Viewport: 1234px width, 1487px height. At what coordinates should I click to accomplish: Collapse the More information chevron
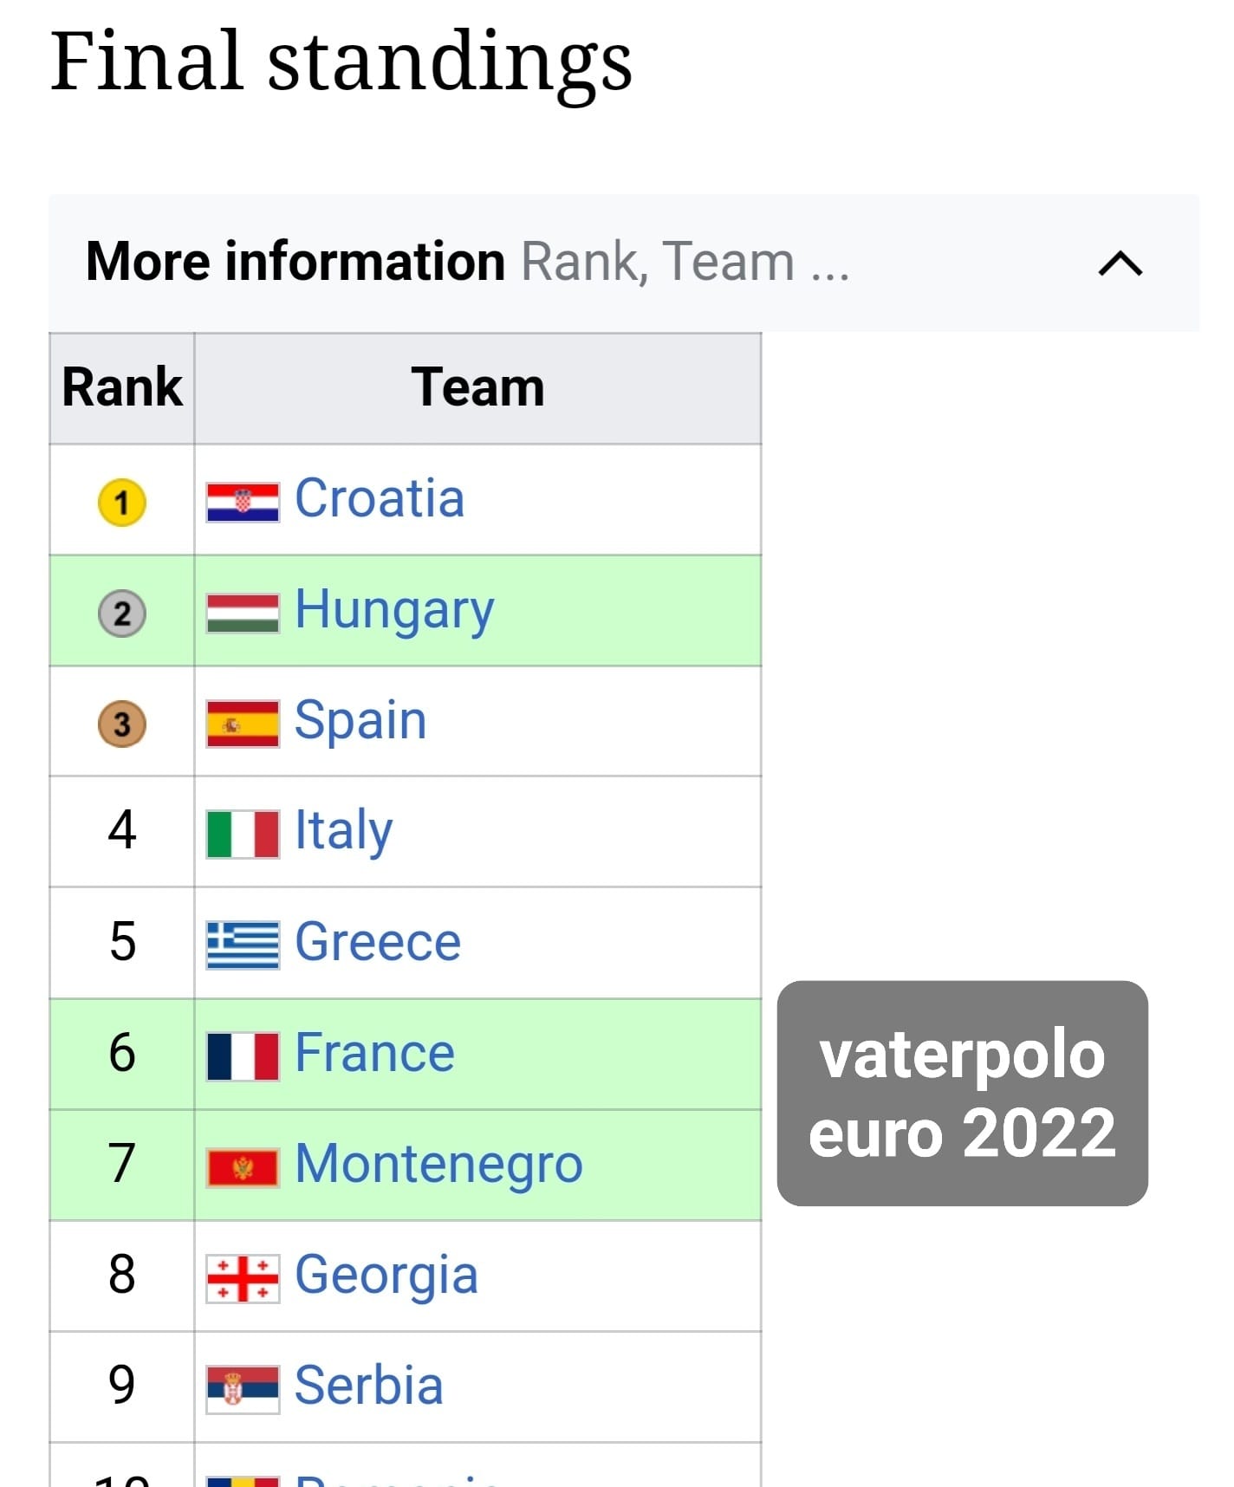[1120, 263]
